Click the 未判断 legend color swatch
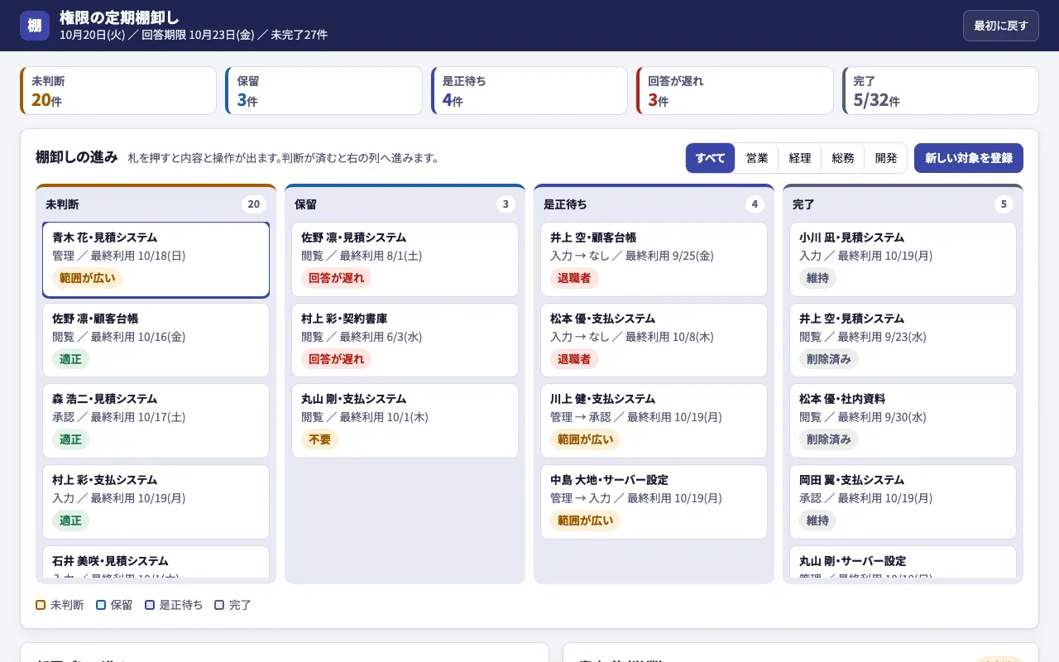This screenshot has width=1059, height=662. click(x=41, y=605)
